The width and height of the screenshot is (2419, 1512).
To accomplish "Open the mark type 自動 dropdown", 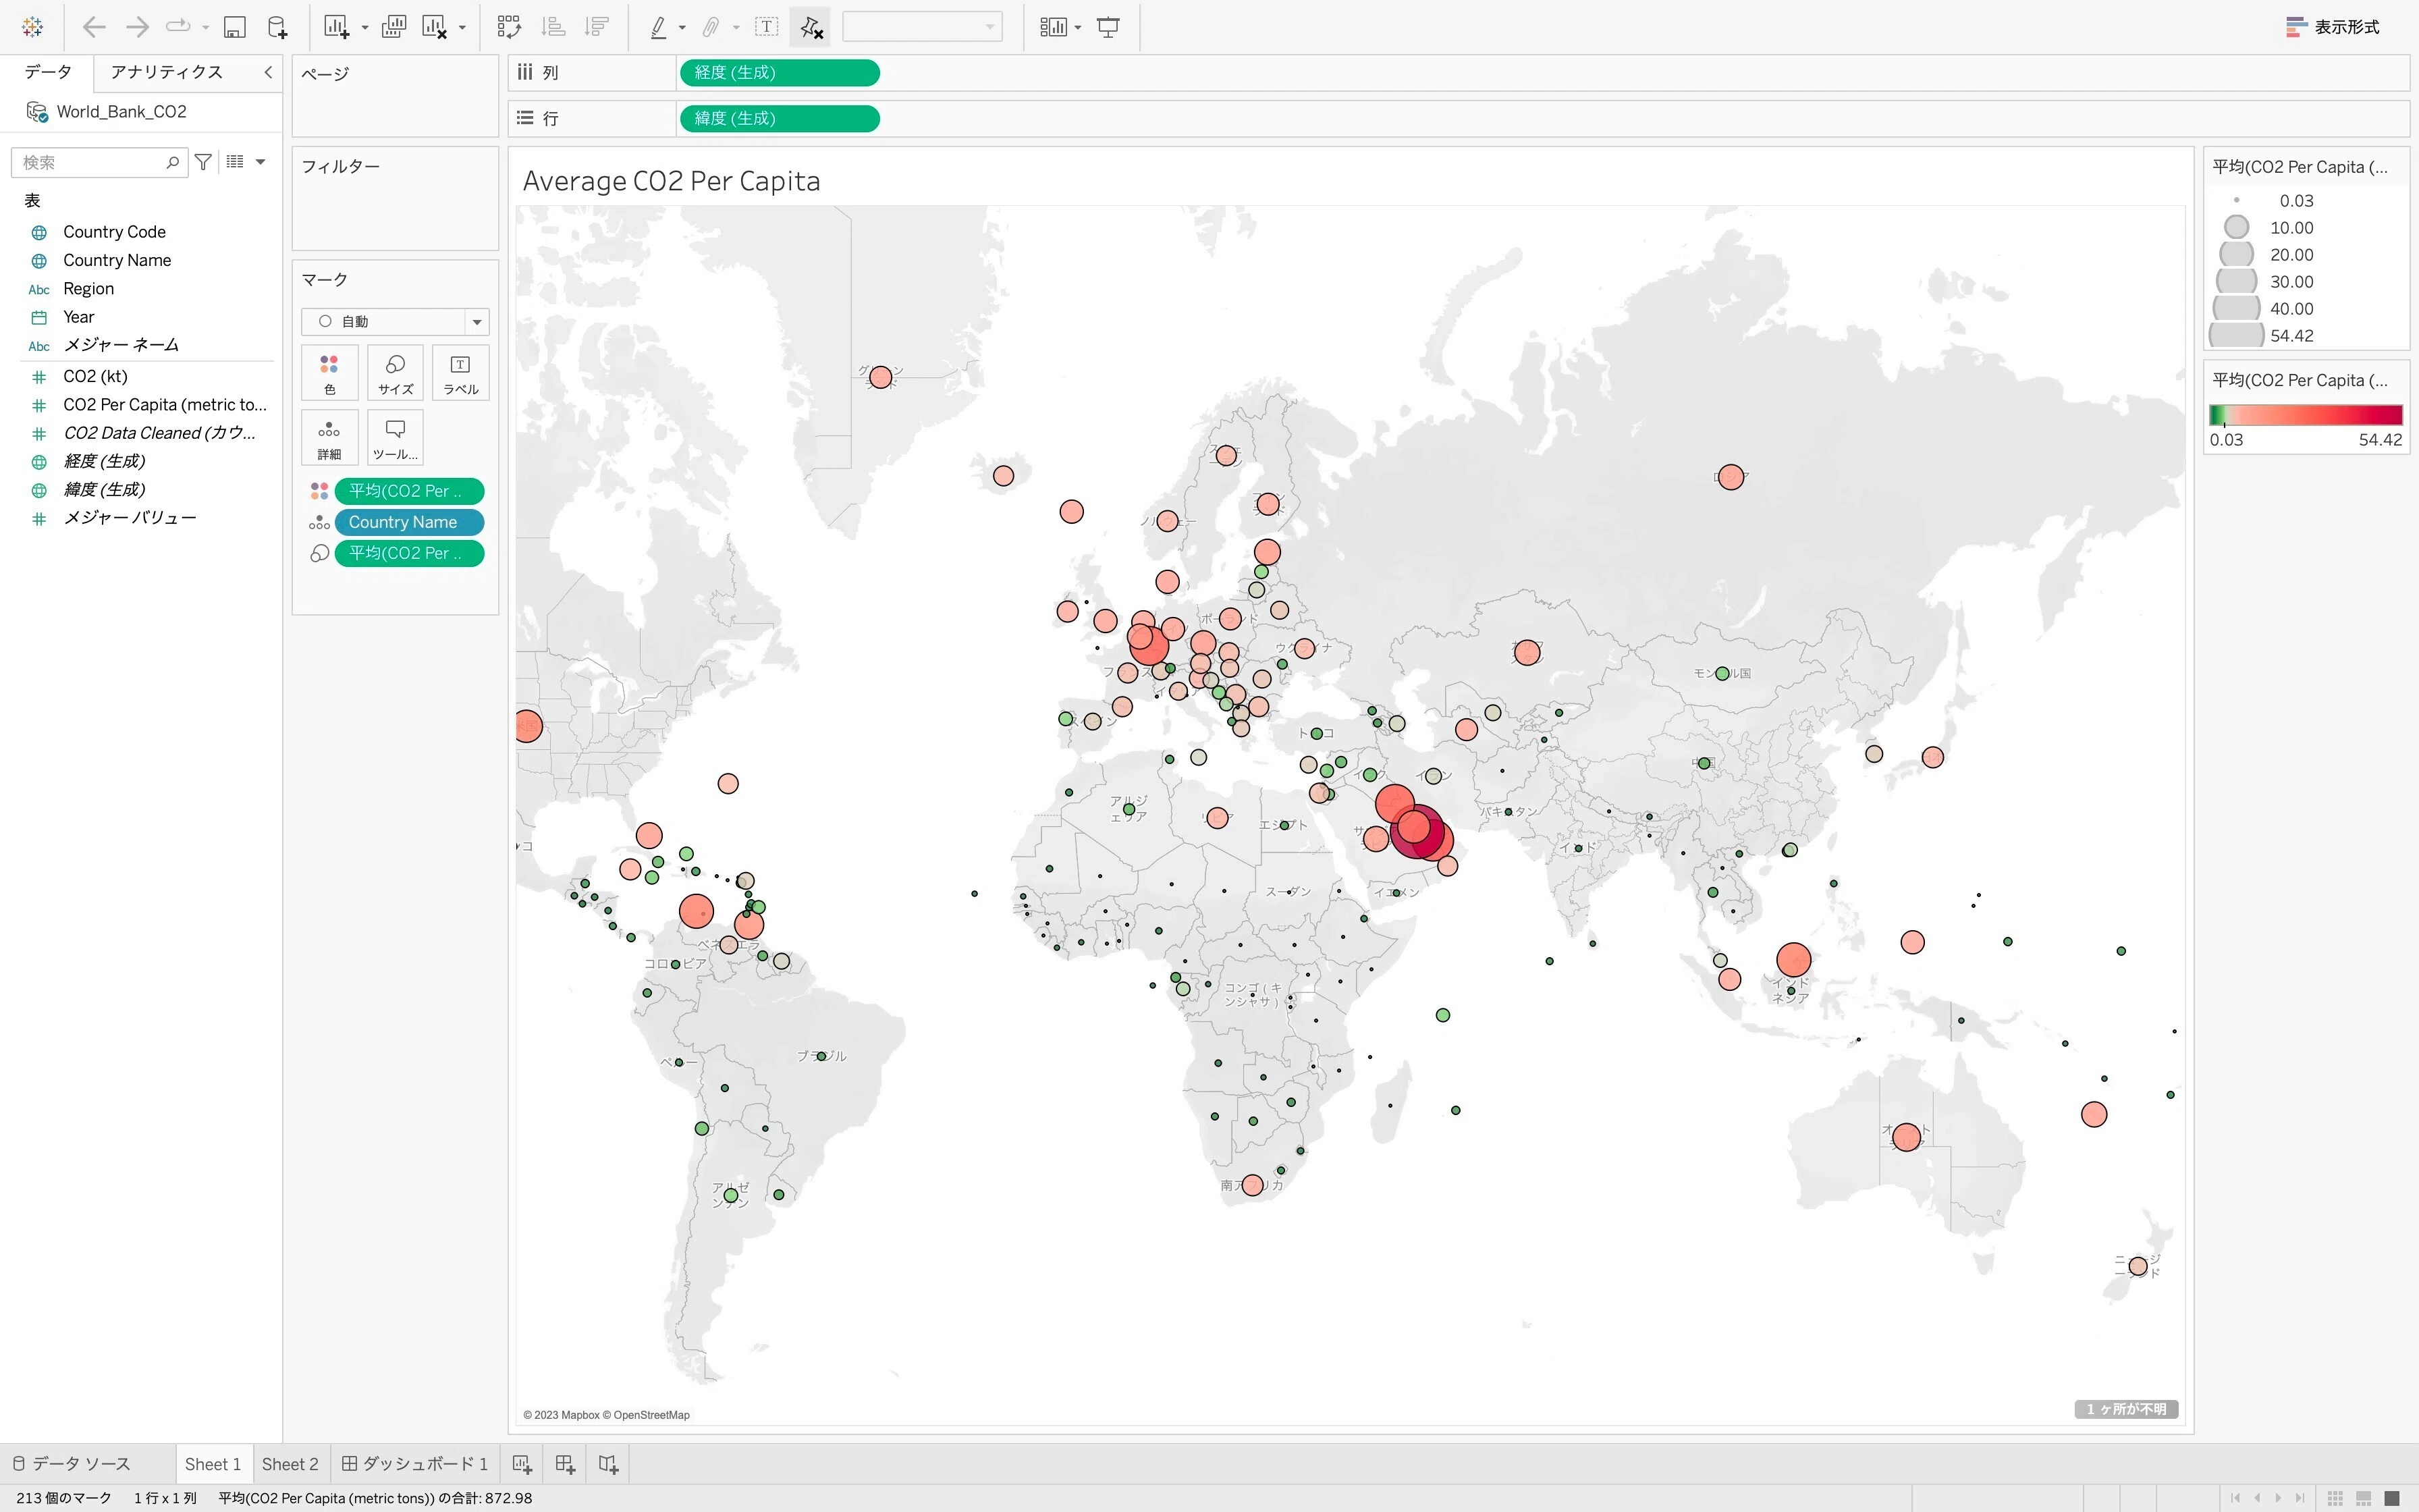I will tap(395, 321).
